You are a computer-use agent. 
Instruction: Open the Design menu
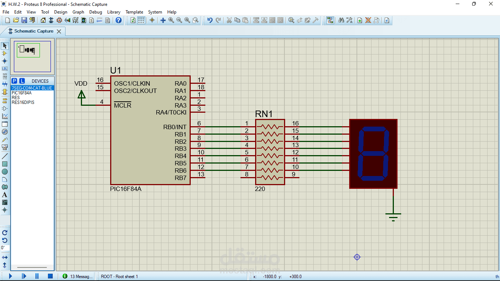coord(61,12)
